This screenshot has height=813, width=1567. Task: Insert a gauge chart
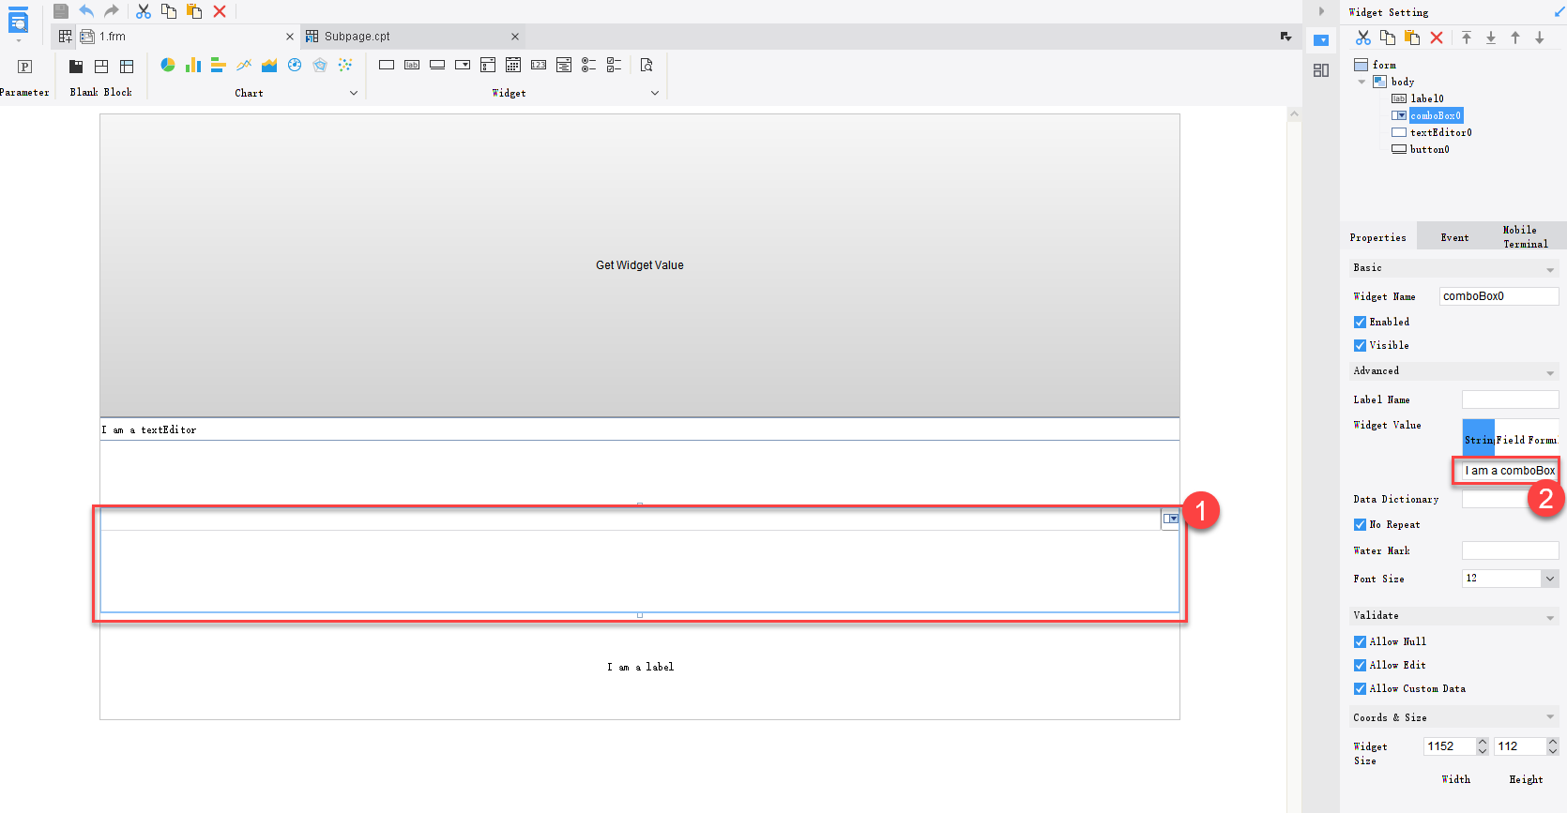tap(295, 65)
